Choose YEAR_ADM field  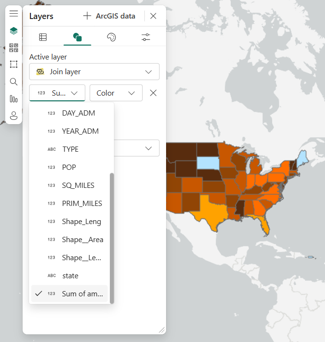(69, 131)
